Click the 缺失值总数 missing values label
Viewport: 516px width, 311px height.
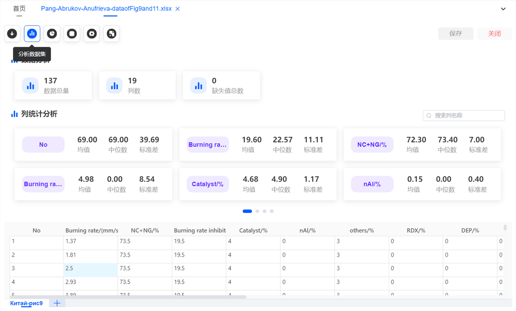(228, 91)
